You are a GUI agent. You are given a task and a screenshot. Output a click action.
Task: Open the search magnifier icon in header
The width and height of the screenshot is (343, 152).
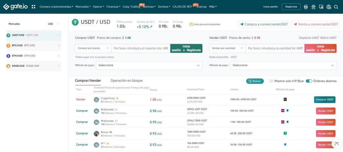pos(336,7)
